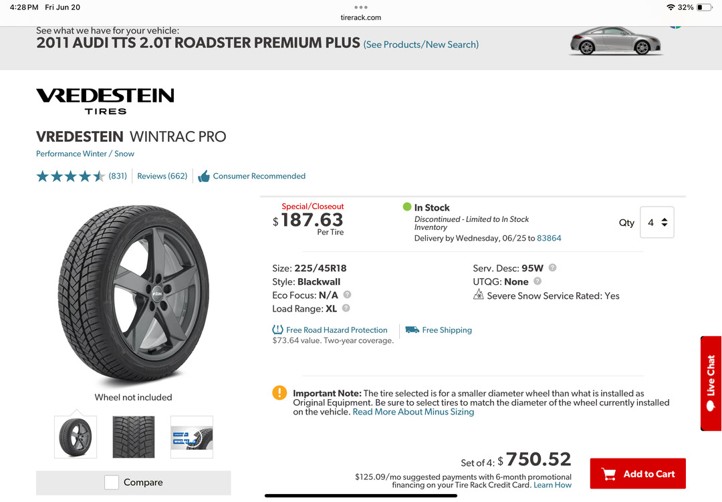Click the help icon next to Serv. Desc

pos(552,267)
